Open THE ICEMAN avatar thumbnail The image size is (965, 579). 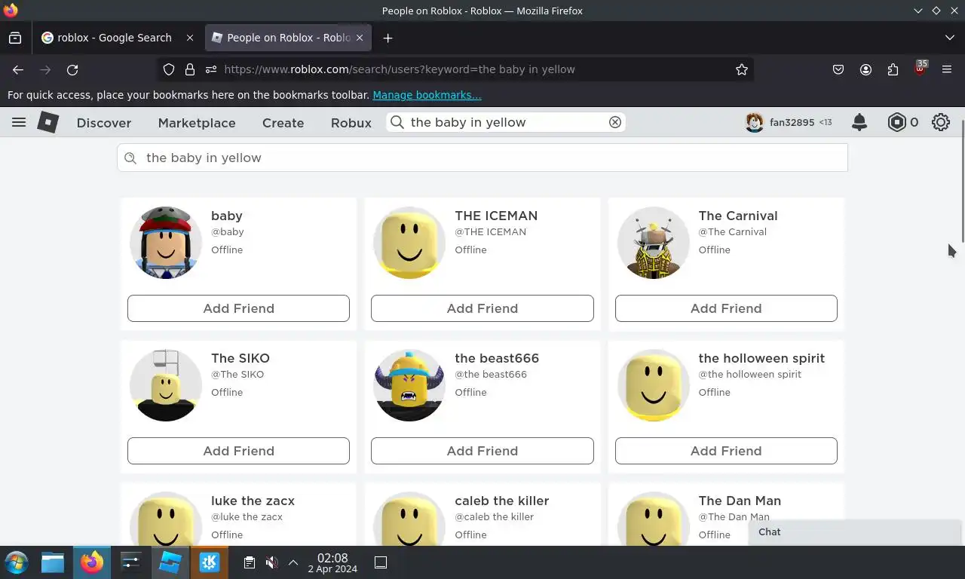409,243
